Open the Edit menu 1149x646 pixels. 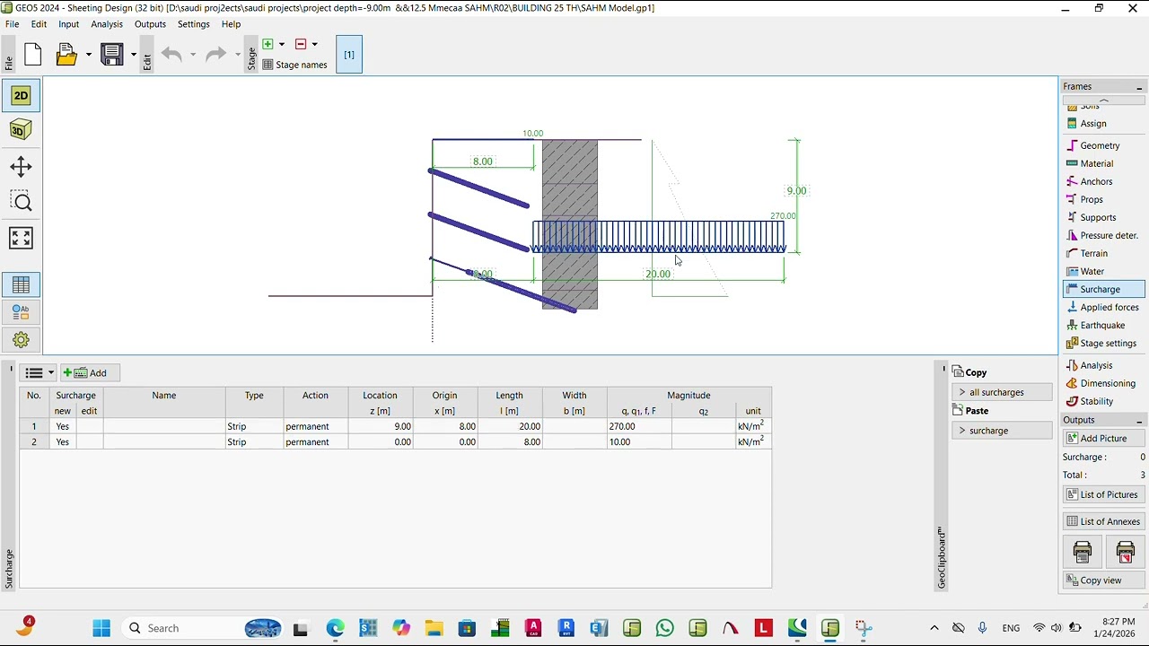(39, 24)
